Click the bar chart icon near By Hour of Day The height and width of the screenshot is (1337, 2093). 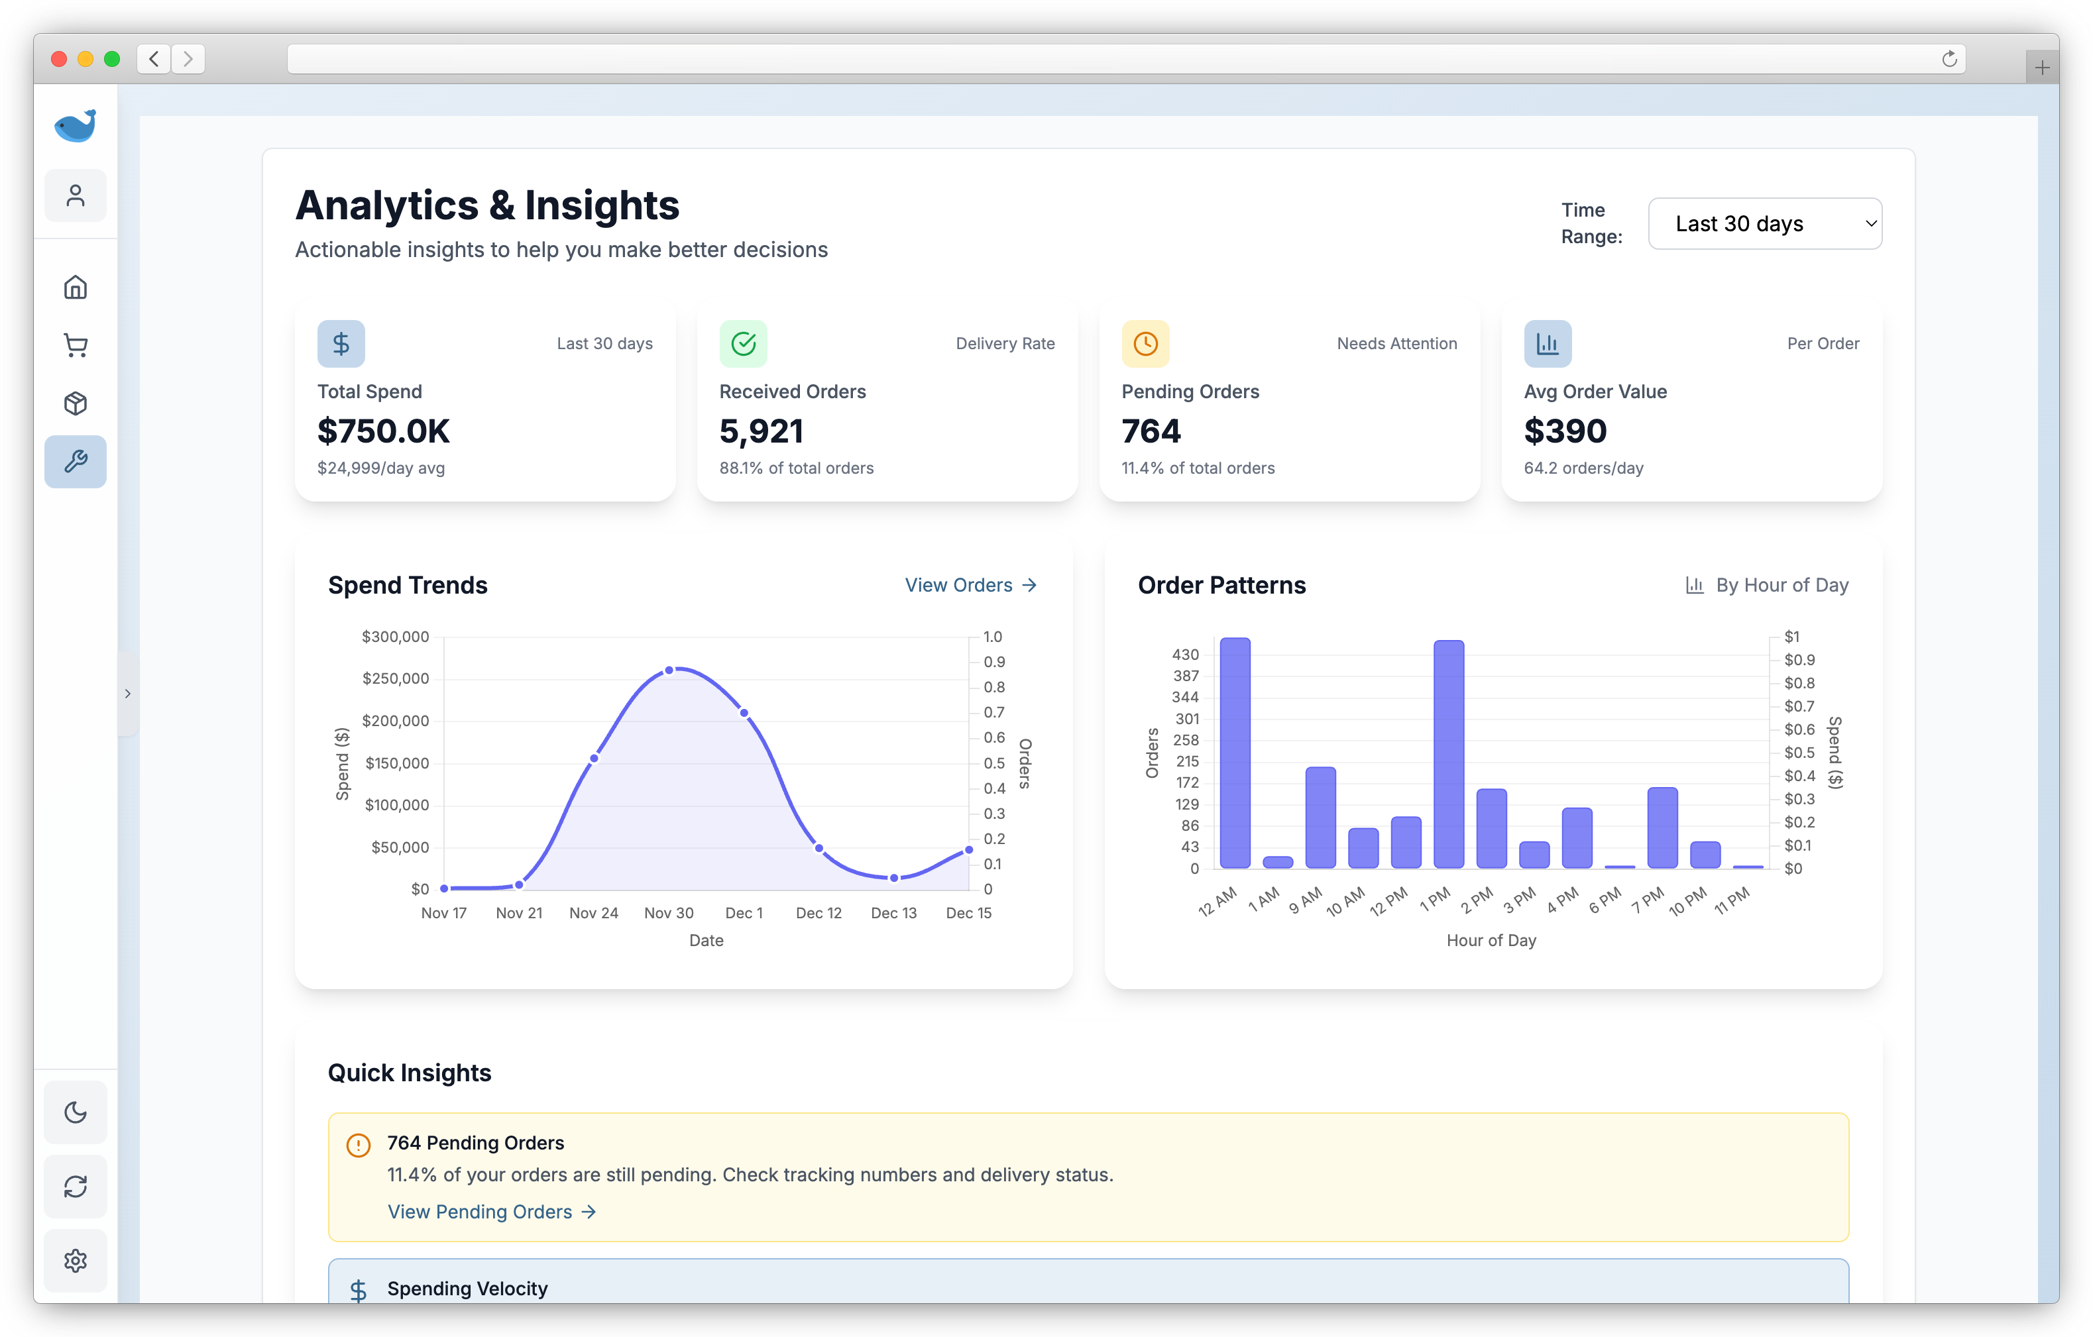click(1694, 584)
